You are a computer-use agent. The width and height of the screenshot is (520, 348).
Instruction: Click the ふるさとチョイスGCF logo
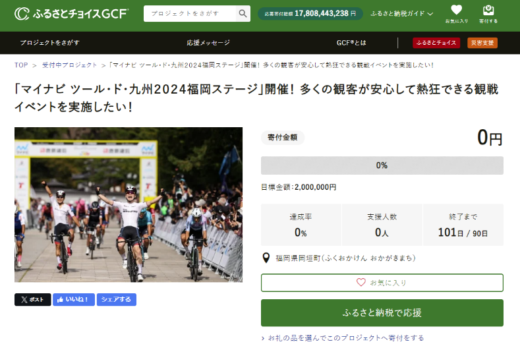coord(72,13)
